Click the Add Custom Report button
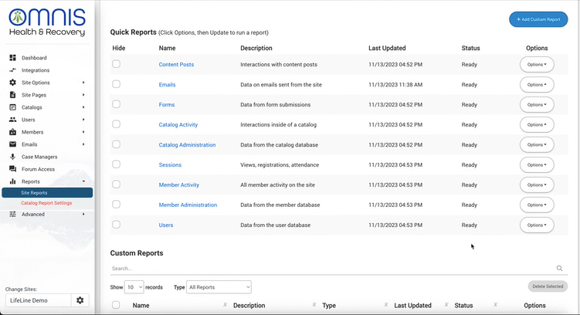 (538, 19)
